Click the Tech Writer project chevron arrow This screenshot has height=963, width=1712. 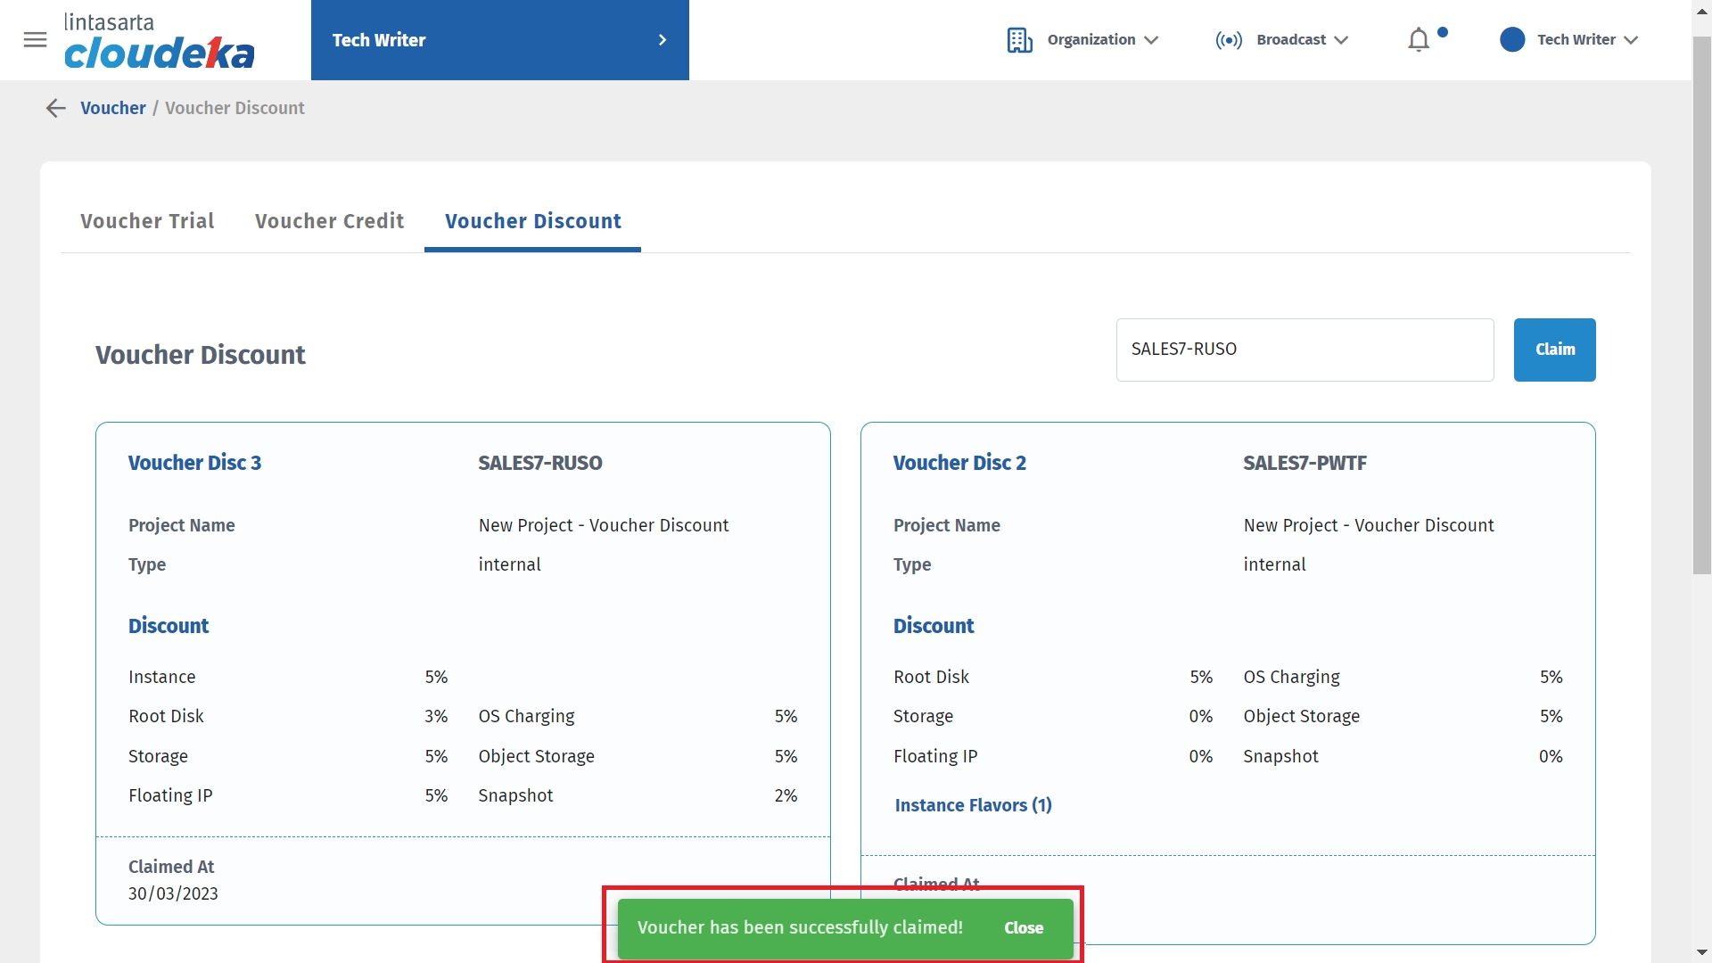pos(662,40)
